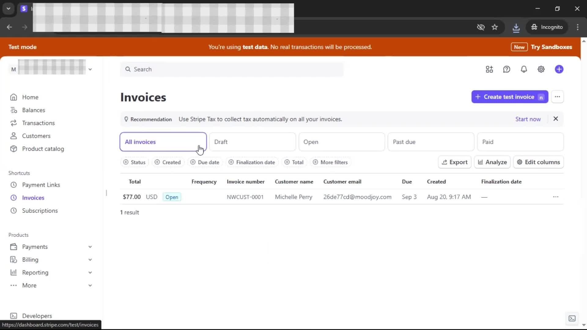Viewport: 587px width, 330px height.
Task: Open the notifications bell icon
Action: point(524,69)
